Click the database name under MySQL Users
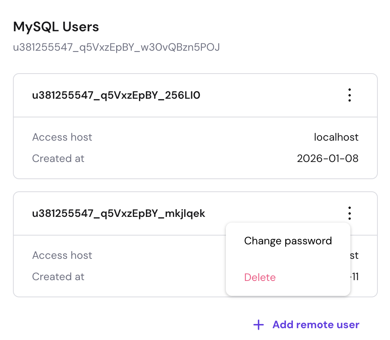This screenshot has width=390, height=340. click(x=117, y=48)
